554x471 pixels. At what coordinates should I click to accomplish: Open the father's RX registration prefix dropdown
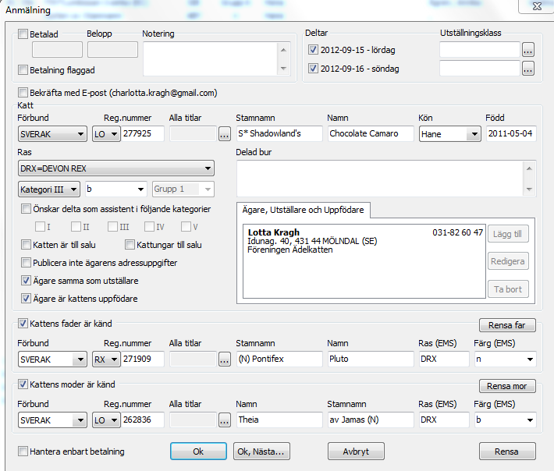tap(106, 359)
